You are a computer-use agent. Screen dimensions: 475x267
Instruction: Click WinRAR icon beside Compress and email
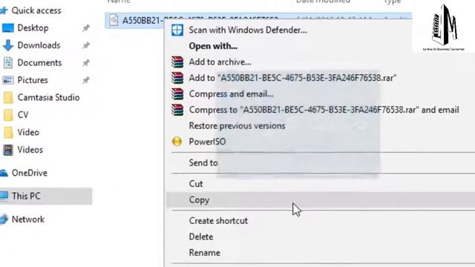177,94
